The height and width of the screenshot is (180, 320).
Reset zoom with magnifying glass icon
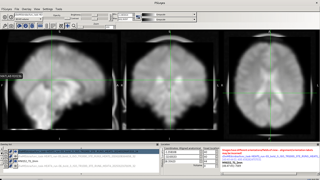pos(74,26)
